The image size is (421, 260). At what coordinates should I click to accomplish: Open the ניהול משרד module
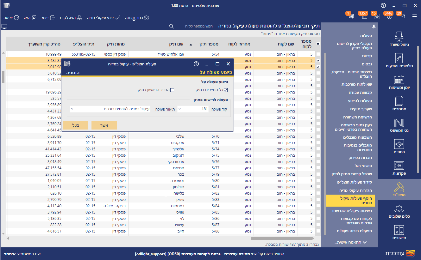(399, 39)
